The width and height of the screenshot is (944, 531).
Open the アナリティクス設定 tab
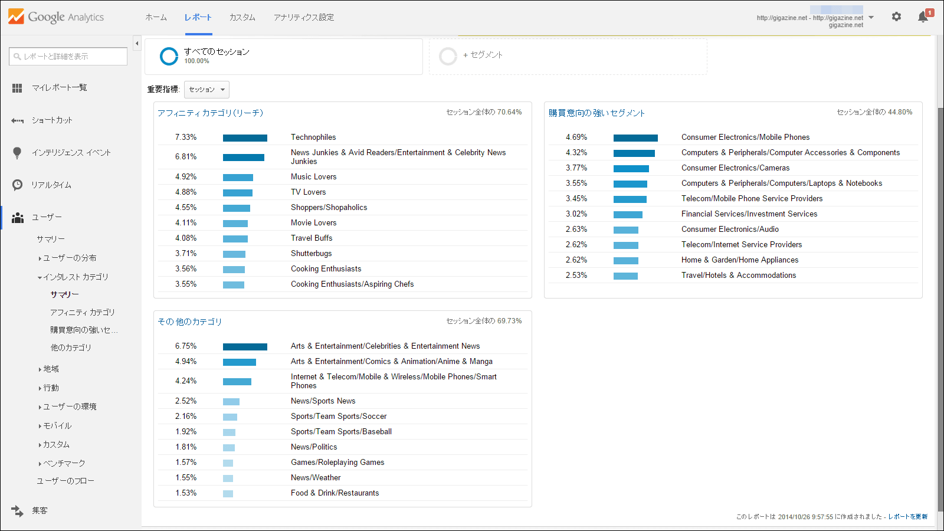[303, 18]
